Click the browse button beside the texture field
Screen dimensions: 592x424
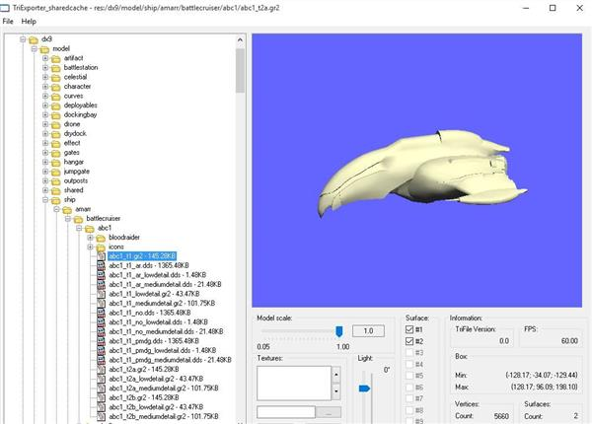tap(329, 413)
